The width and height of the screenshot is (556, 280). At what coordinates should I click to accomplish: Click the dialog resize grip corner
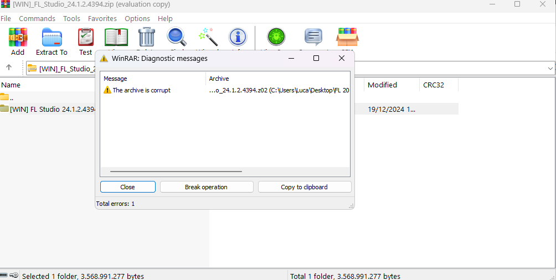click(x=352, y=206)
